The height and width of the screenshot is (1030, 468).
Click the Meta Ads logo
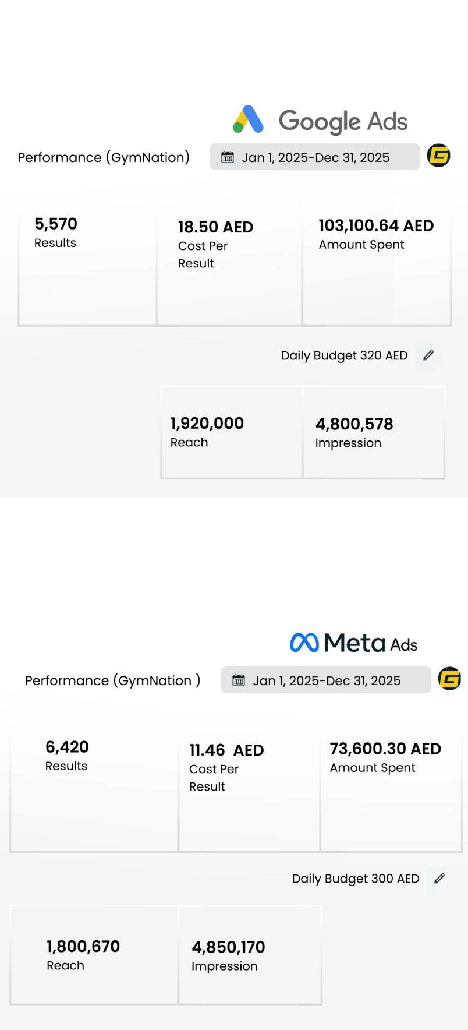353,643
